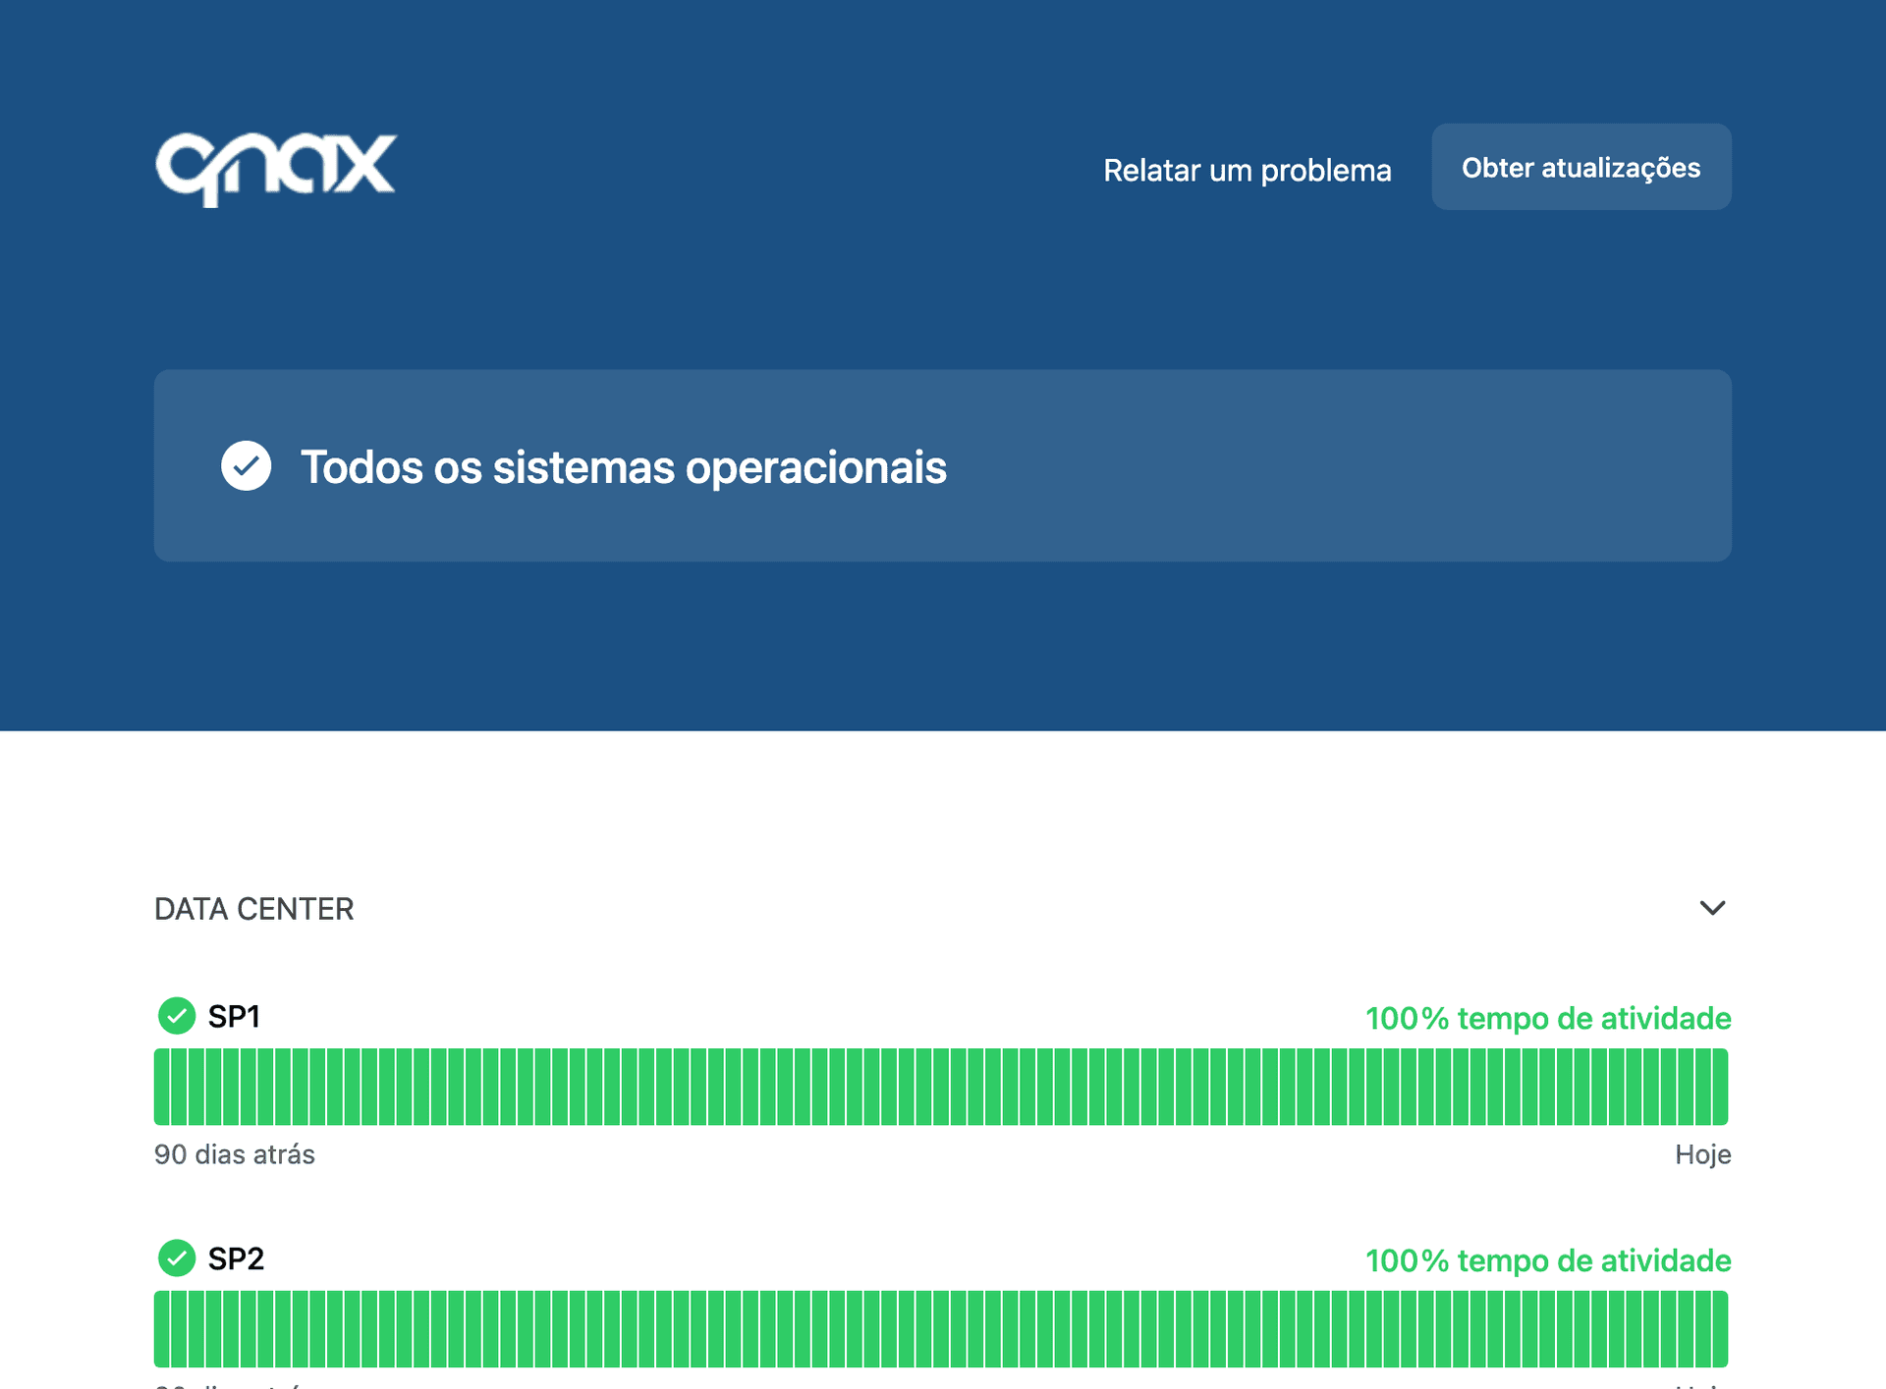Click SP2 100% tempo de atividade label
The image size is (1886, 1389).
pyautogui.click(x=1547, y=1260)
